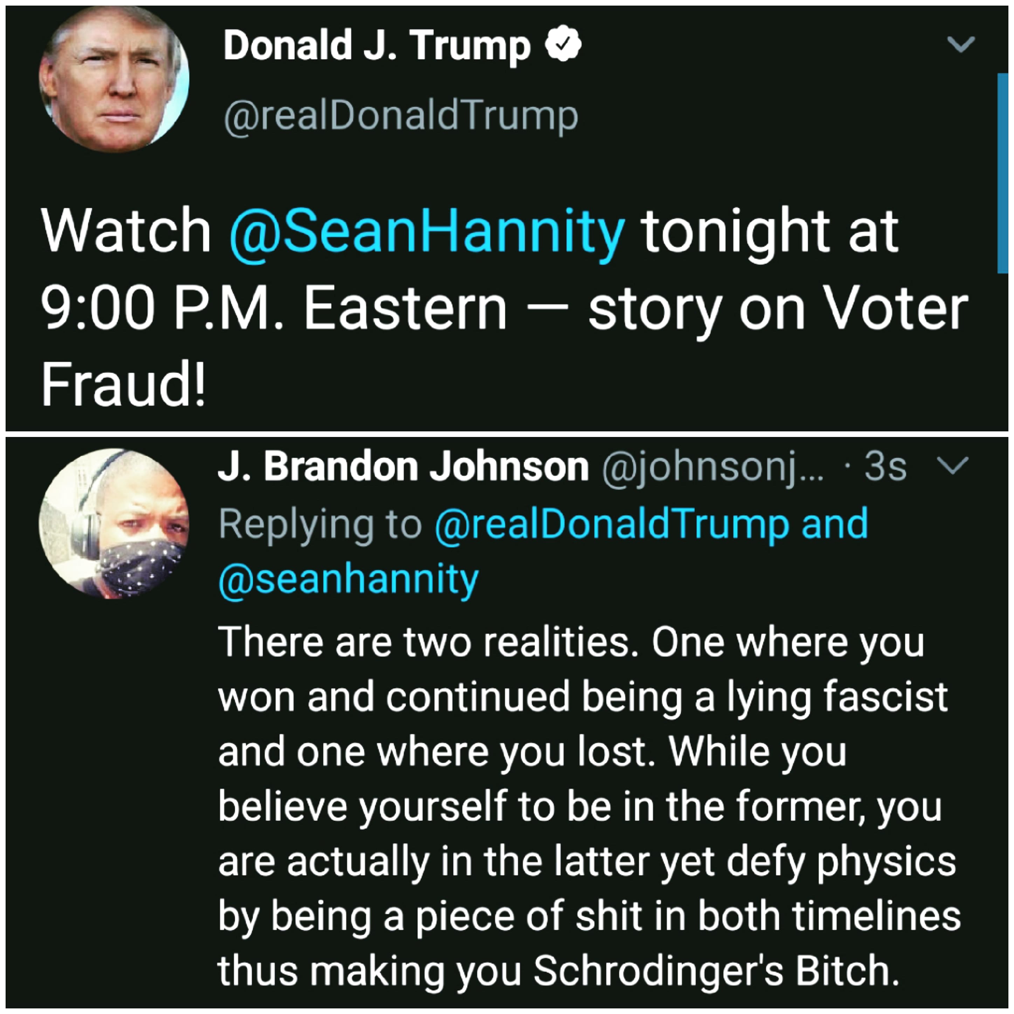Open @realDonaldTrump in the Replying to line
This screenshot has width=1014, height=1014.
(x=611, y=524)
